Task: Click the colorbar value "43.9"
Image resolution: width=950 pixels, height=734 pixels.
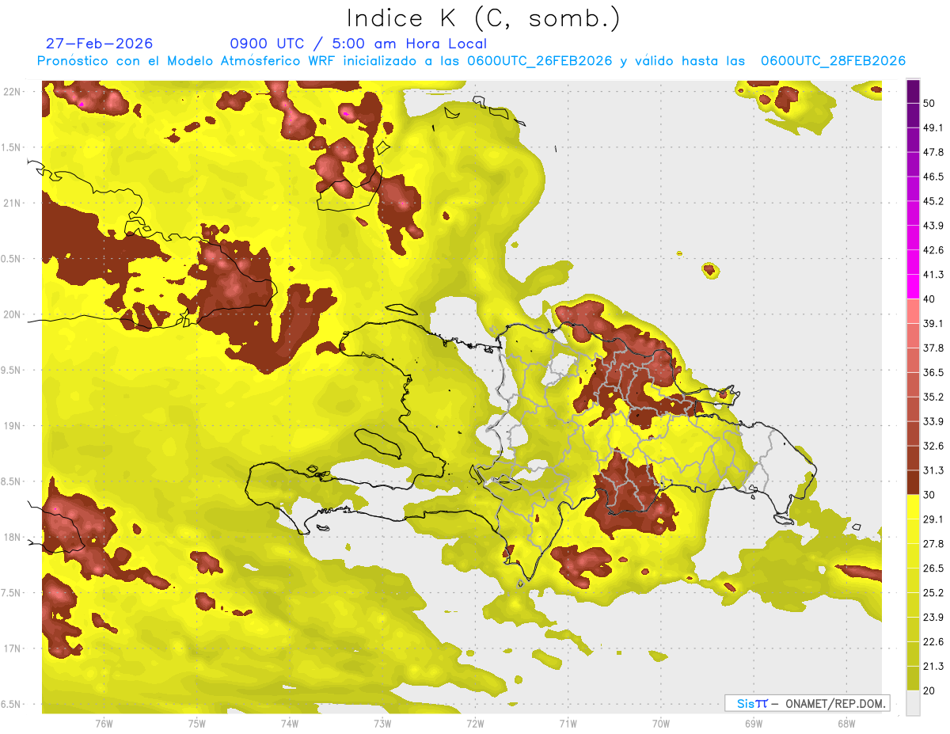Action: pyautogui.click(x=933, y=226)
